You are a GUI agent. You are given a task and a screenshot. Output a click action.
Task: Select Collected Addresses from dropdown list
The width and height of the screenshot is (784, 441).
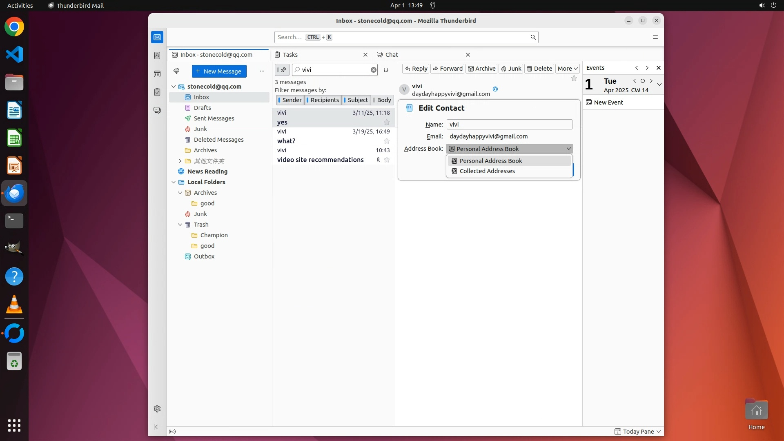coord(487,171)
